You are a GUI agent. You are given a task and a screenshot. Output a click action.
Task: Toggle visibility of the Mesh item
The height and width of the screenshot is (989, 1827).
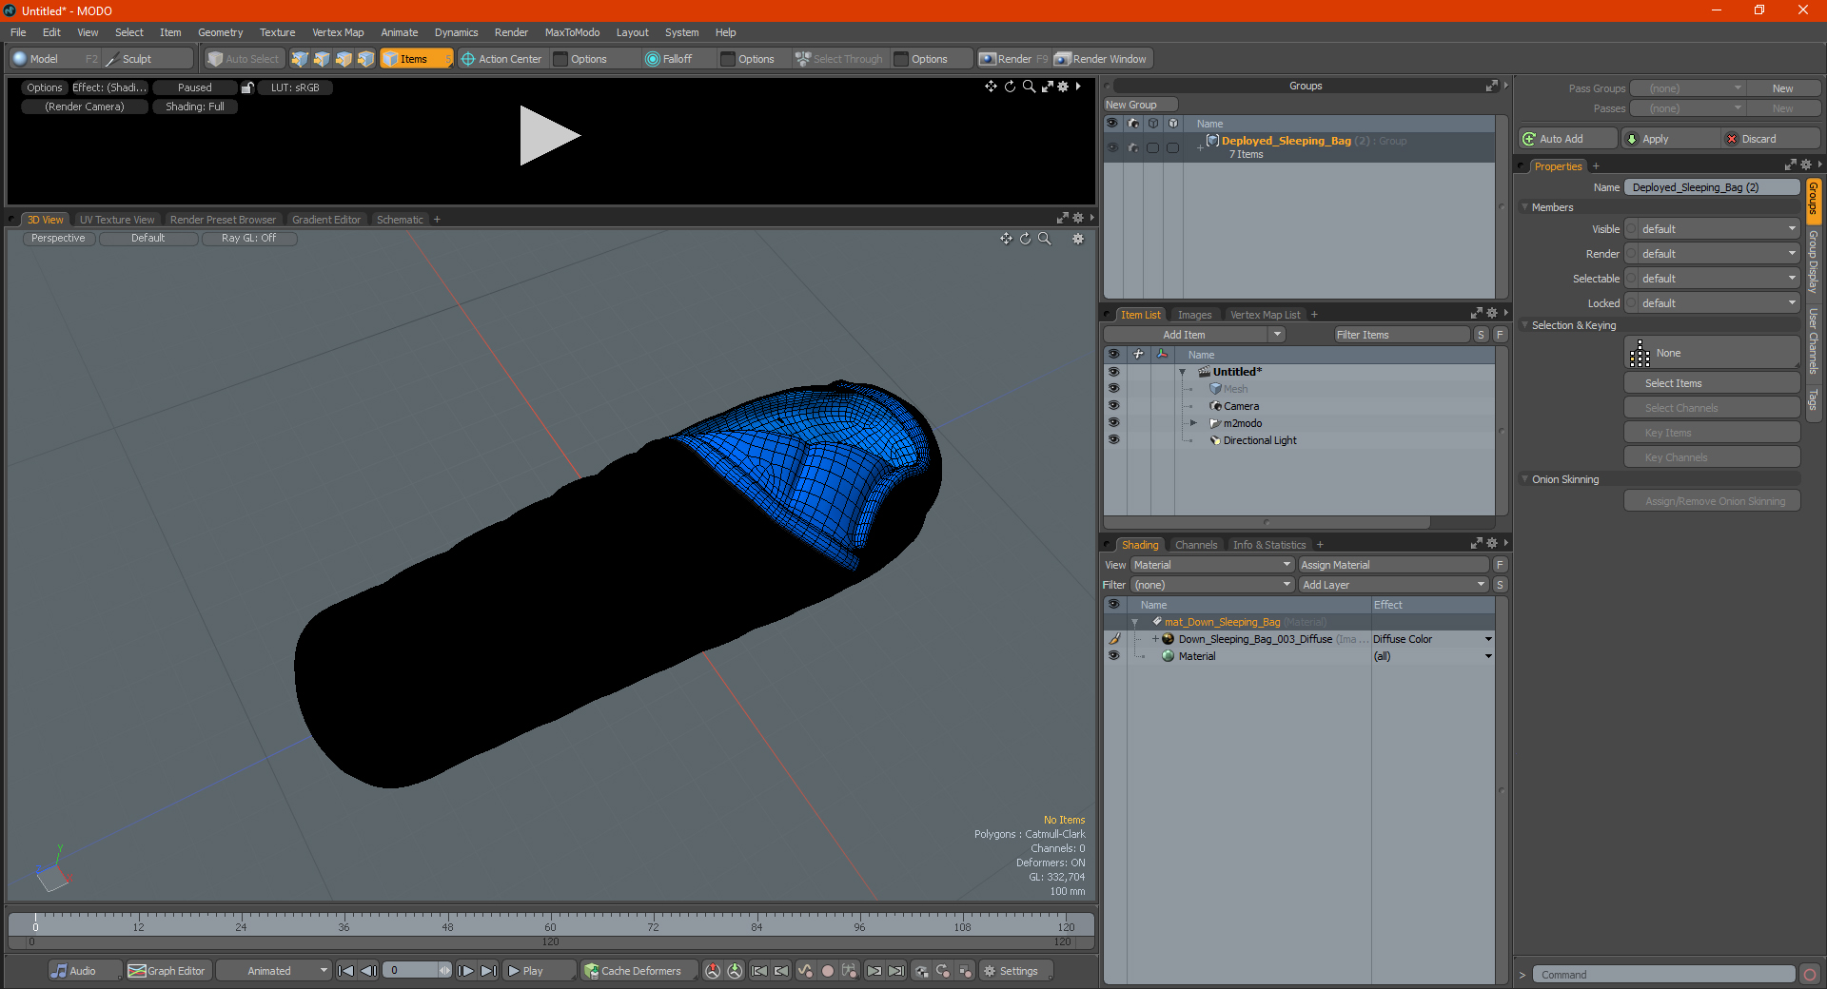pyautogui.click(x=1113, y=389)
